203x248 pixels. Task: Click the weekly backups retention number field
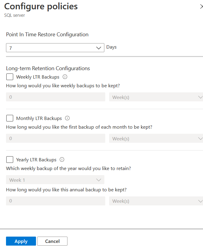pos(55,97)
